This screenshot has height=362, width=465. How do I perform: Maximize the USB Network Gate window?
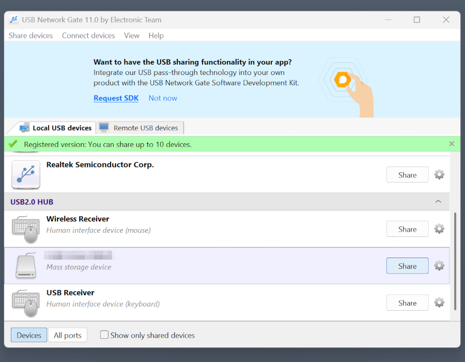(x=416, y=20)
